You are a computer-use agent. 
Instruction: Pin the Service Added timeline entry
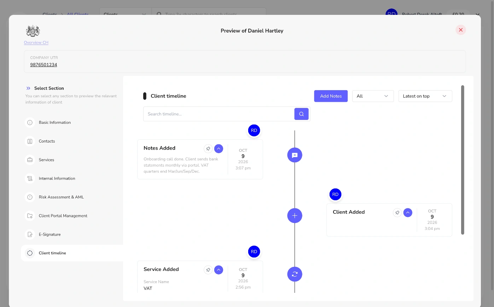[x=208, y=270]
